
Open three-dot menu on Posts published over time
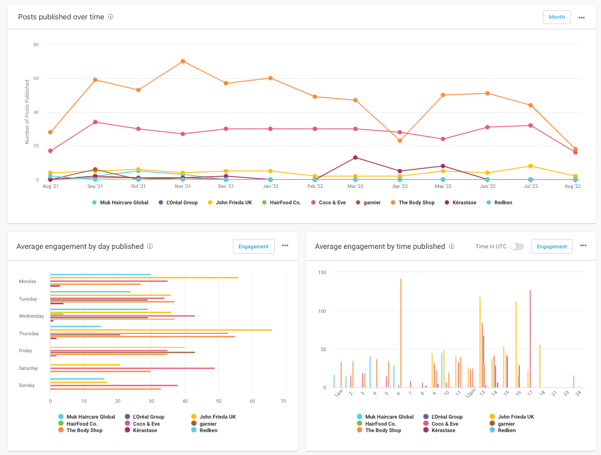tap(582, 18)
